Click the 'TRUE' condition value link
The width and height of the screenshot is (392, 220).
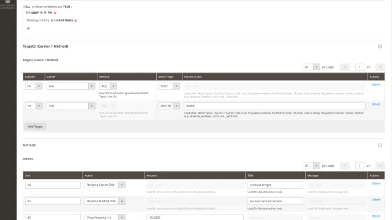(67, 7)
